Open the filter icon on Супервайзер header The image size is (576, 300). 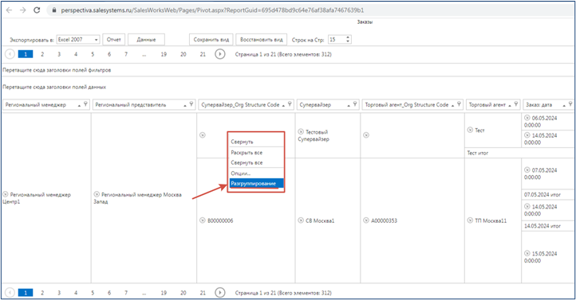pyautogui.click(x=355, y=104)
